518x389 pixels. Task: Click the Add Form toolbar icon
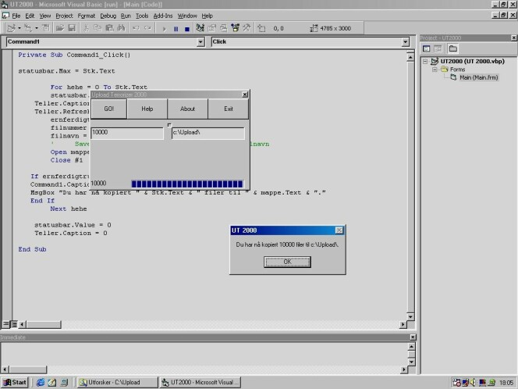pyautogui.click(x=28, y=28)
